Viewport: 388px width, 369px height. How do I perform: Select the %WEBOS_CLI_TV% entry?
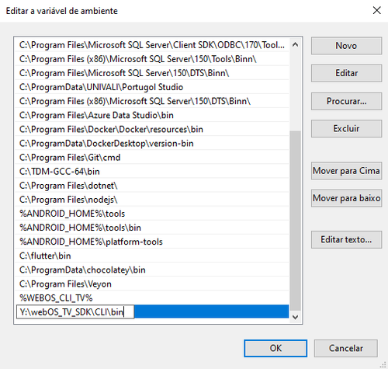coord(152,298)
